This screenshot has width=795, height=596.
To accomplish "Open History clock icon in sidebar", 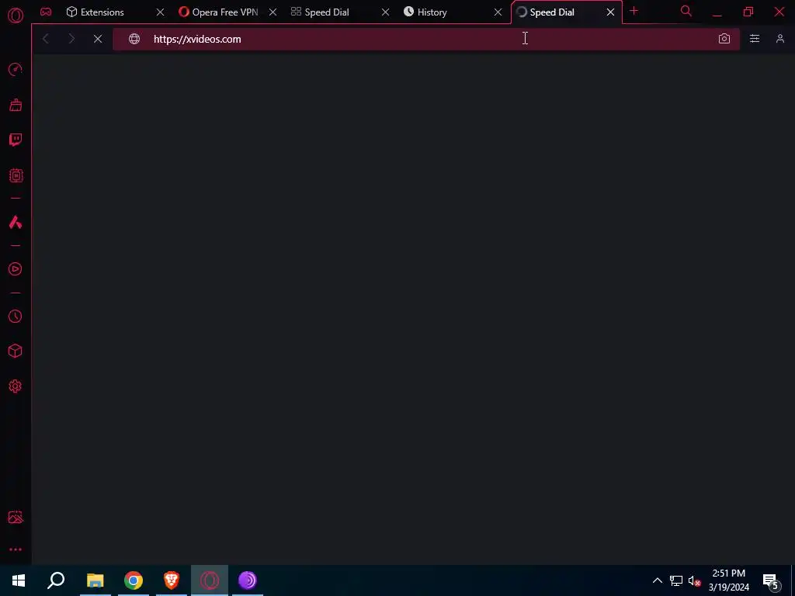I will [x=16, y=317].
